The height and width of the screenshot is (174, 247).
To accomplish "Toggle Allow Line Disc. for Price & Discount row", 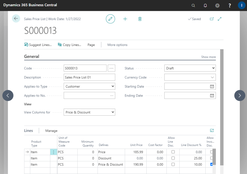I will 173,164.
